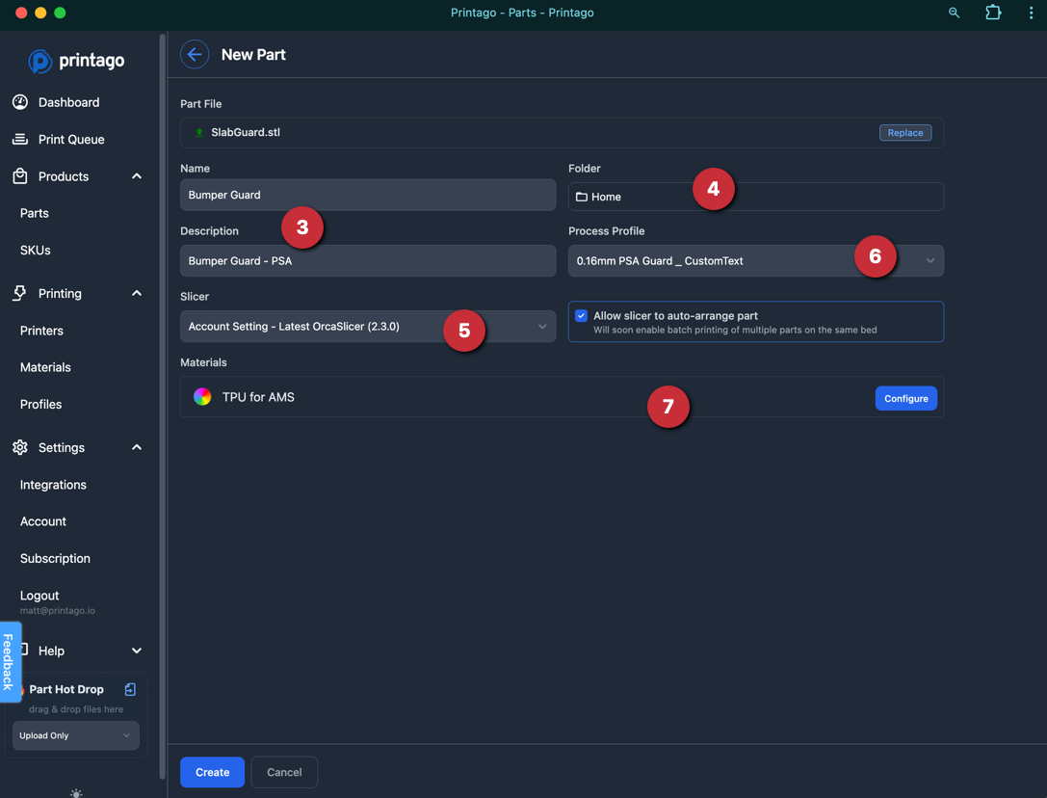
Task: Open the Dashboard gauge icon
Action: (x=20, y=102)
